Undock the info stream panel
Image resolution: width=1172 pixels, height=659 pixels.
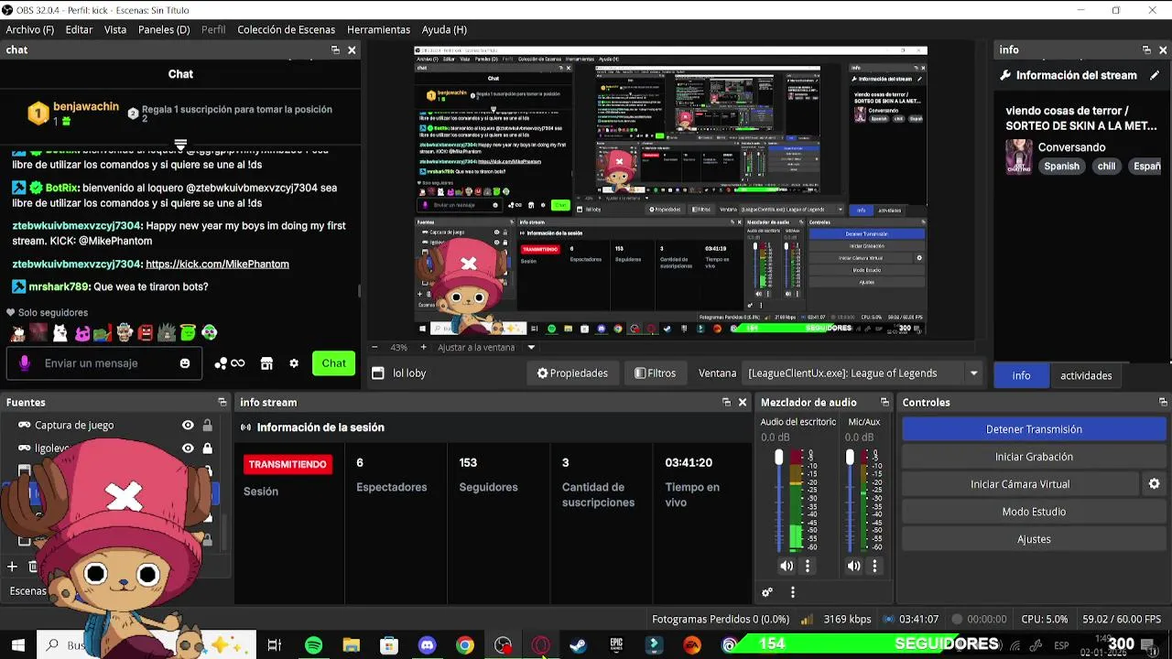[726, 402]
